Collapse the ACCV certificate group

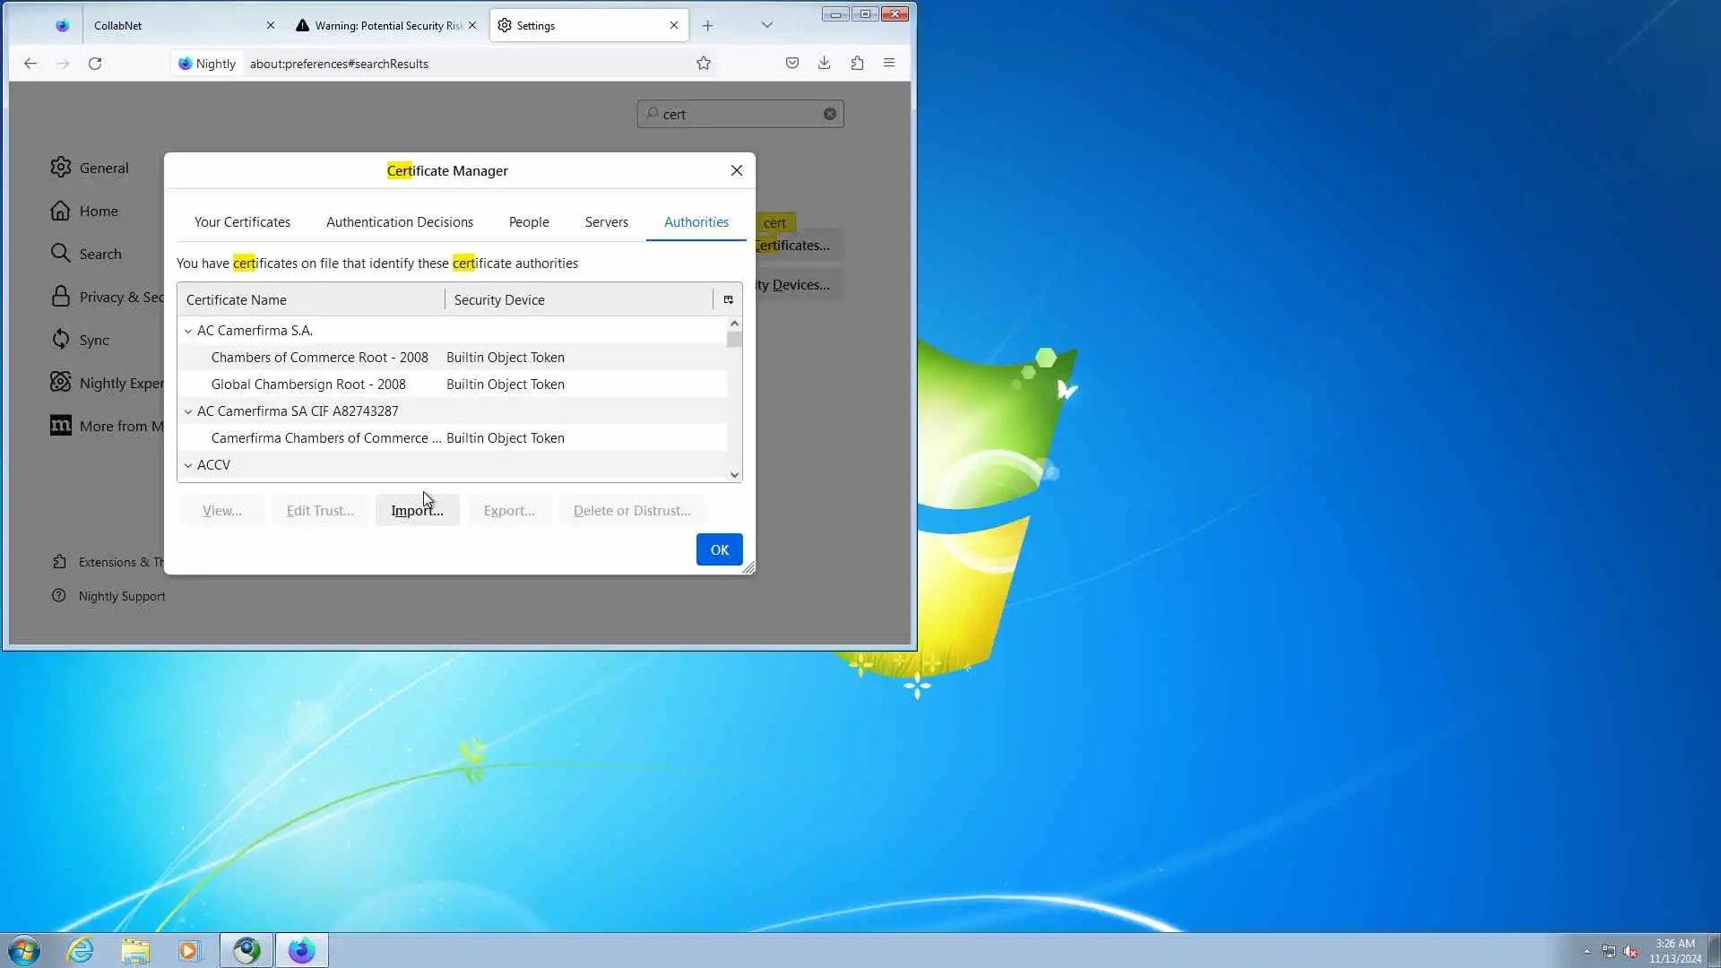click(x=188, y=465)
